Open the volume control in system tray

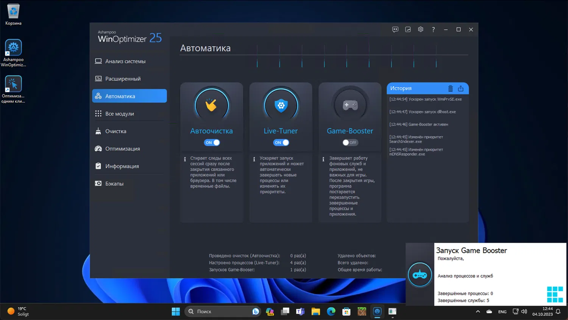coord(524,312)
